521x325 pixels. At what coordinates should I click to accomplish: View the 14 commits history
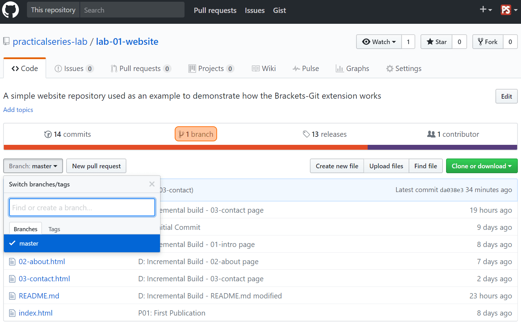click(68, 134)
